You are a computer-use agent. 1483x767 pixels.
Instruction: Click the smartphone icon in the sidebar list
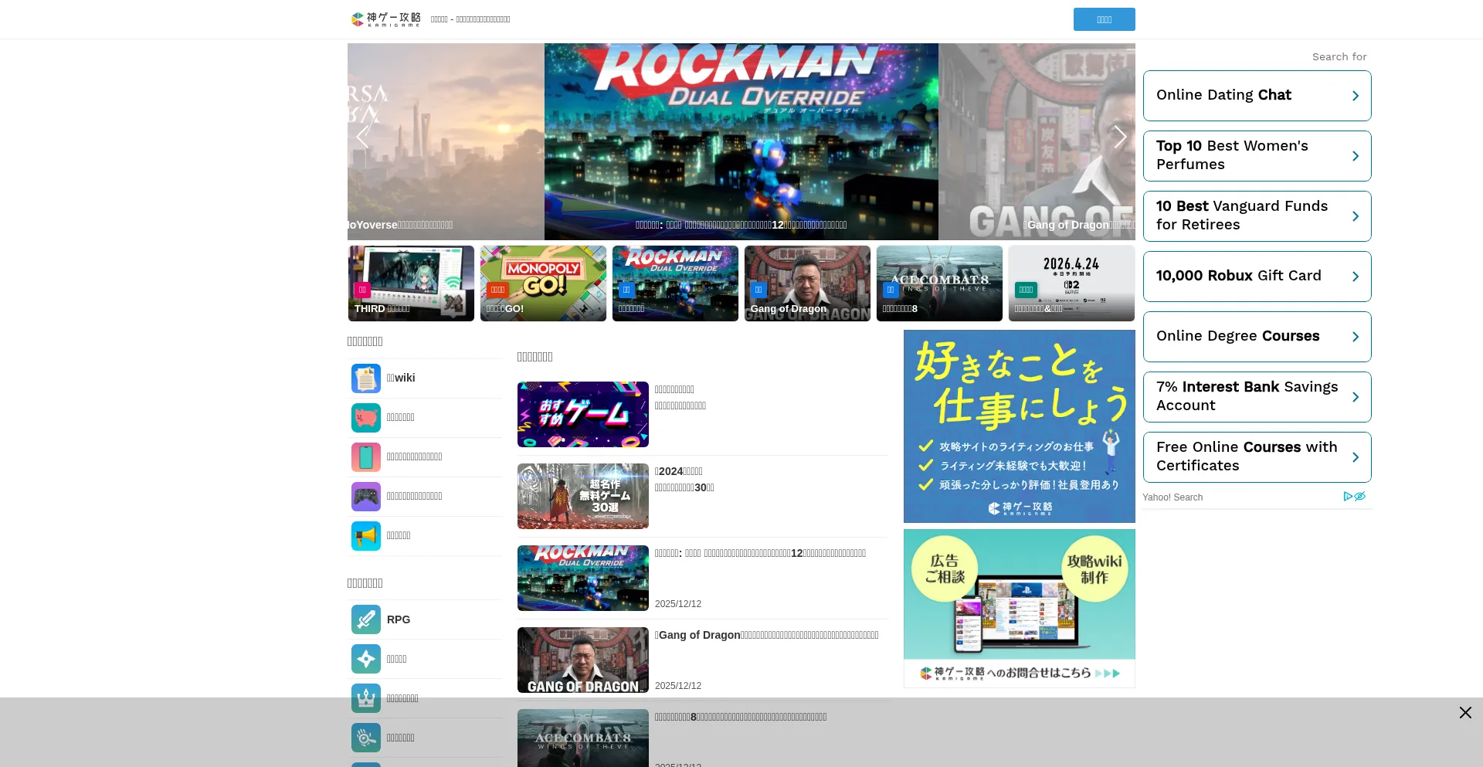(365, 456)
